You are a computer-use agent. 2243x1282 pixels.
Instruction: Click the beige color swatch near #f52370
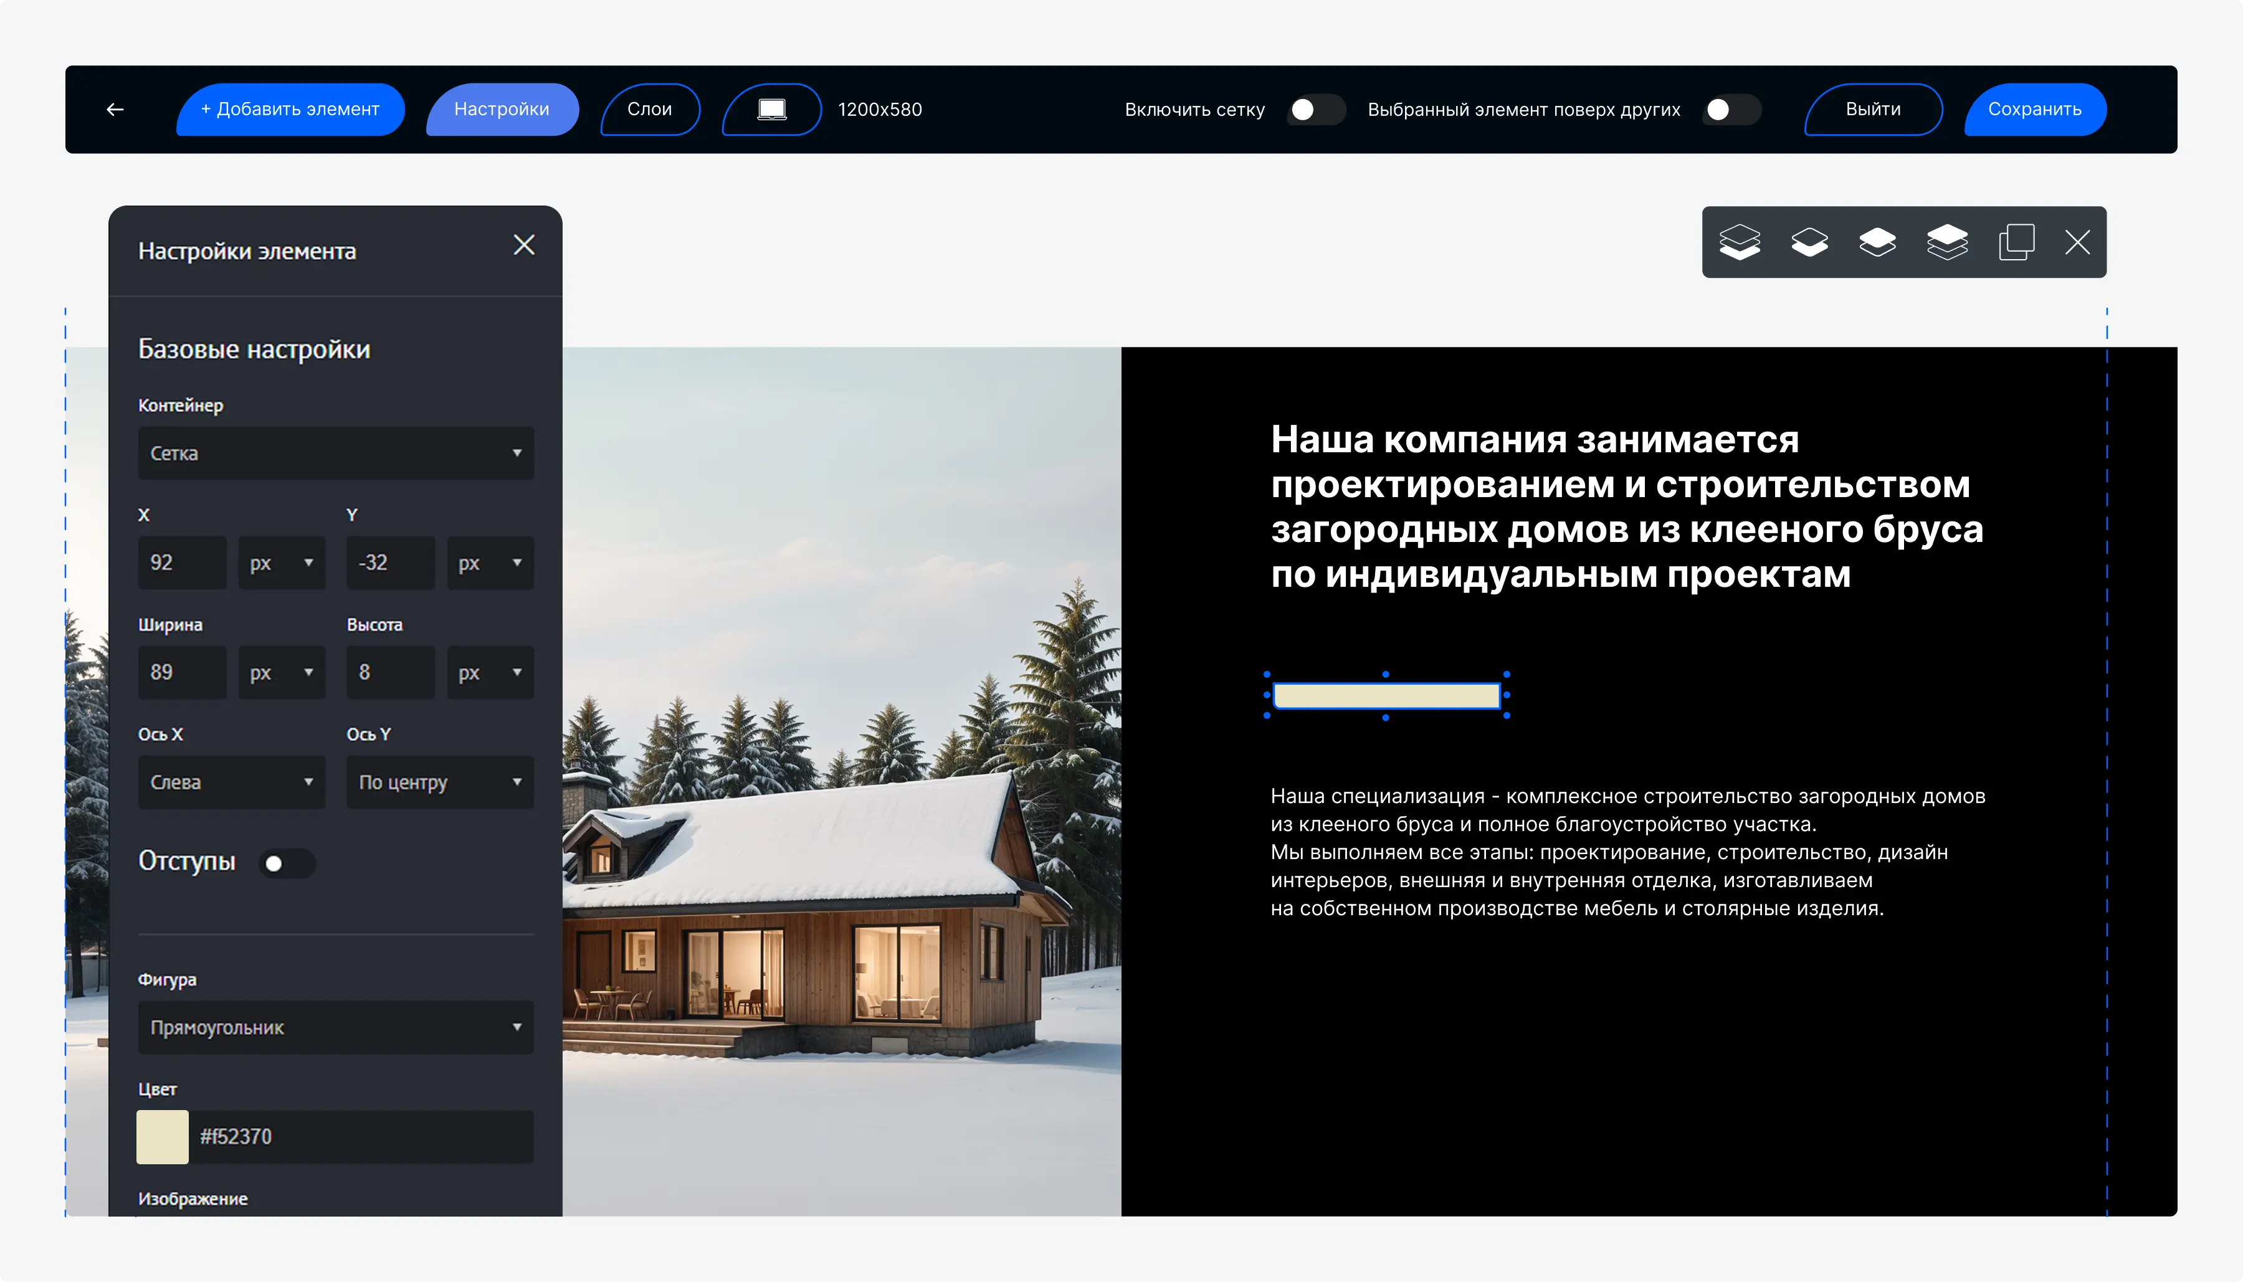(x=163, y=1137)
